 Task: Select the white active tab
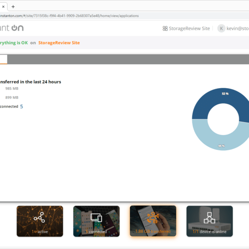(3, 60)
